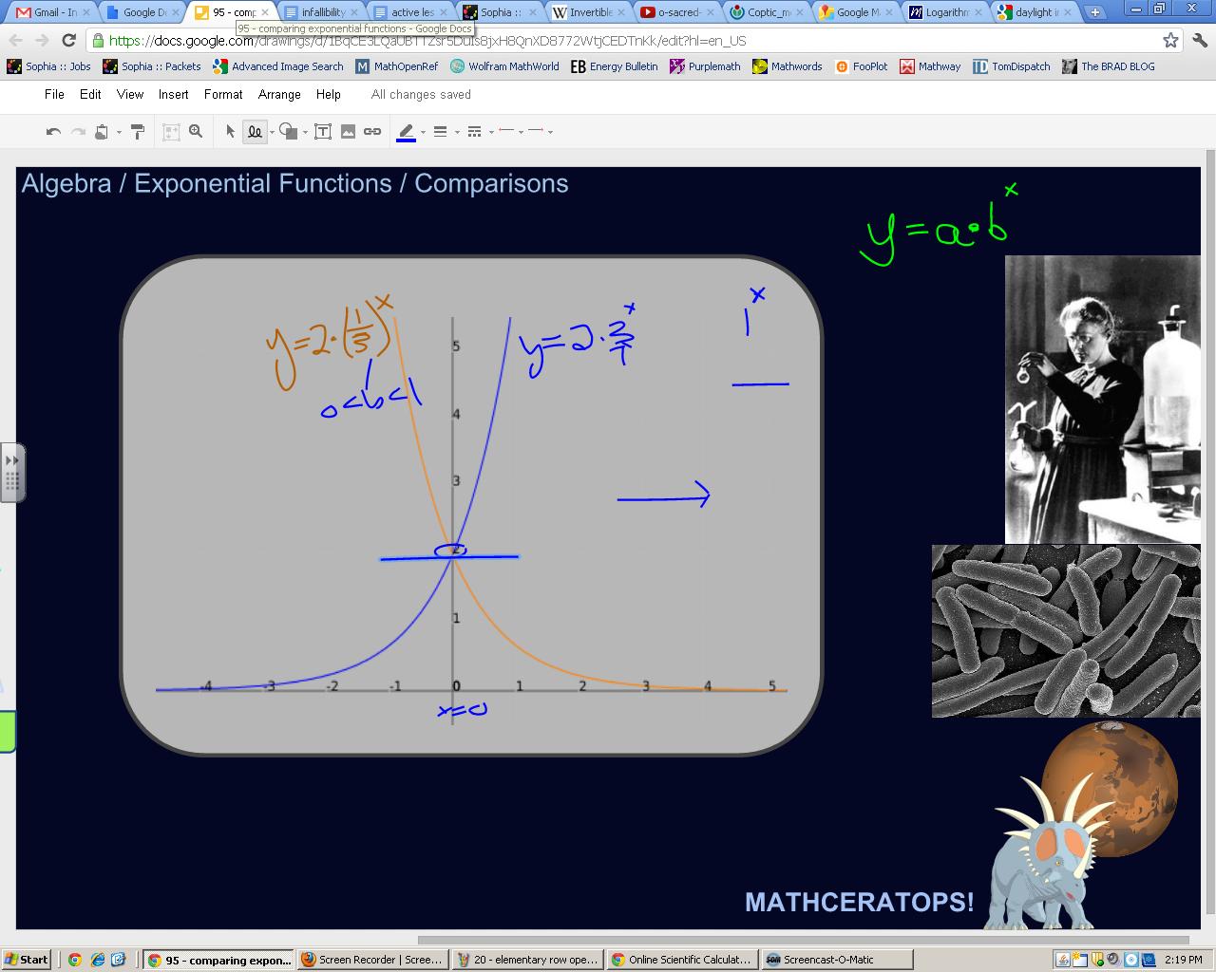Open the Arrange menu
The width and height of the screenshot is (1216, 972).
(x=279, y=95)
